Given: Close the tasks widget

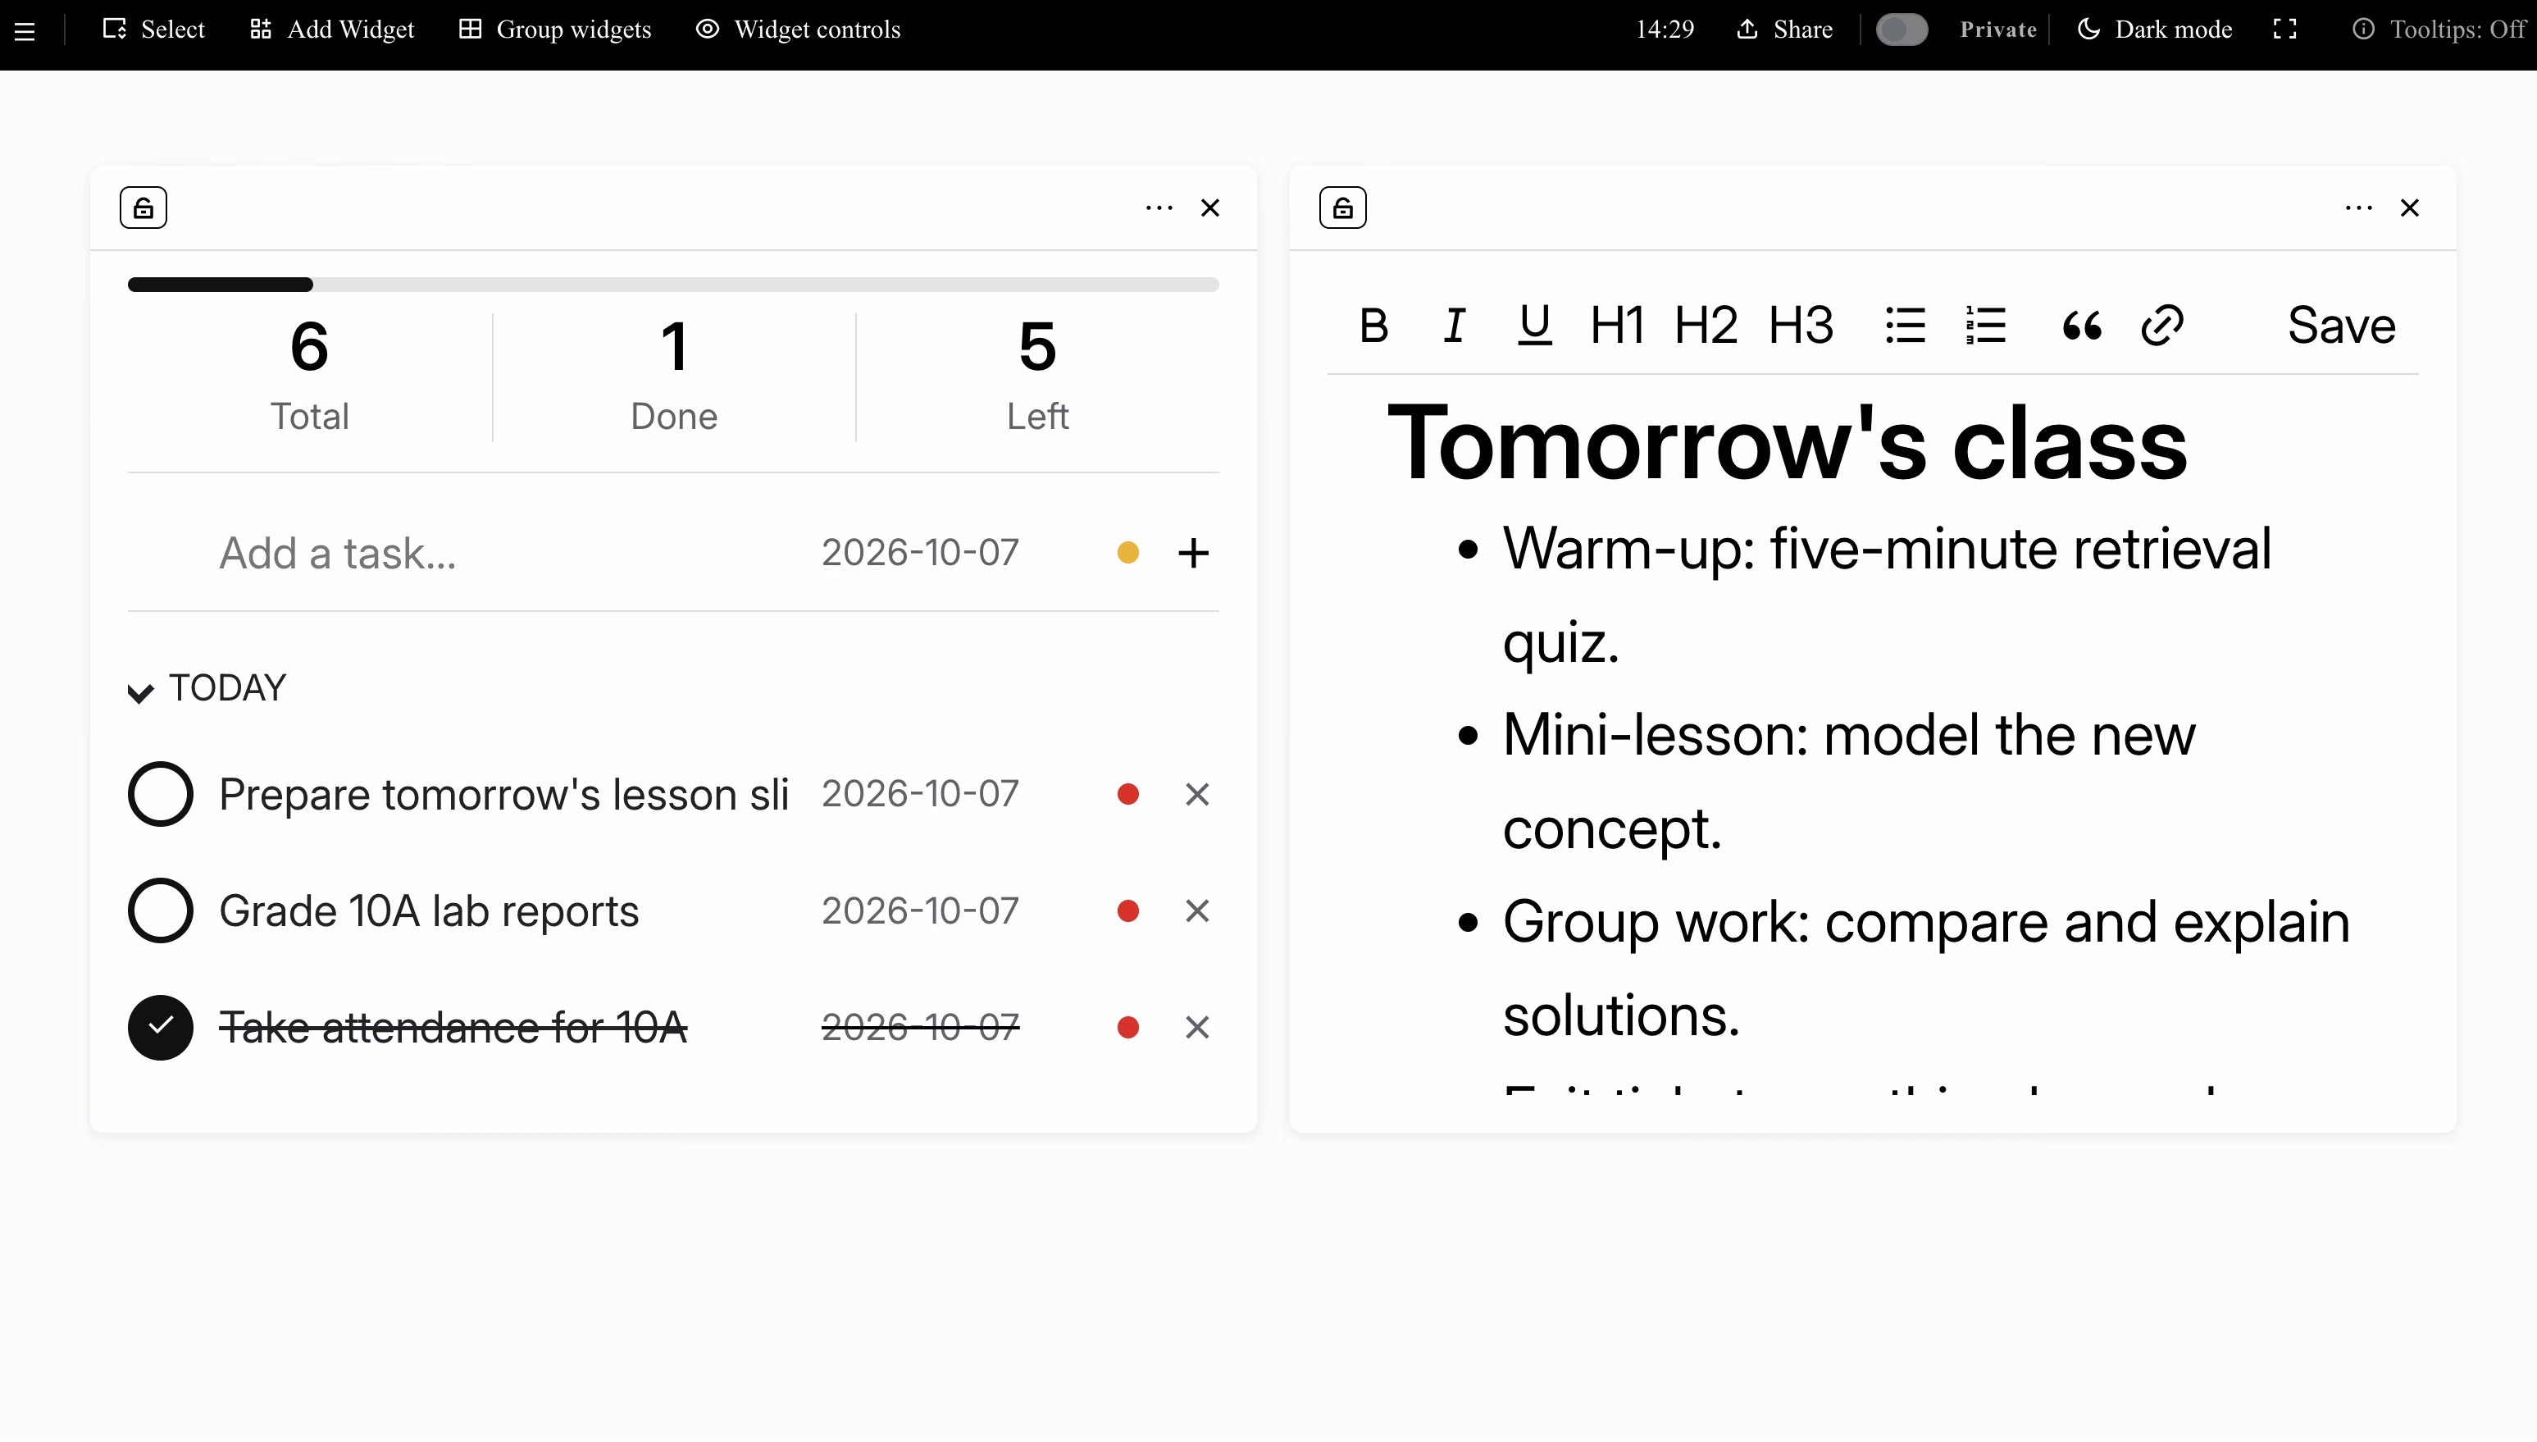Looking at the screenshot, I should [x=1209, y=208].
